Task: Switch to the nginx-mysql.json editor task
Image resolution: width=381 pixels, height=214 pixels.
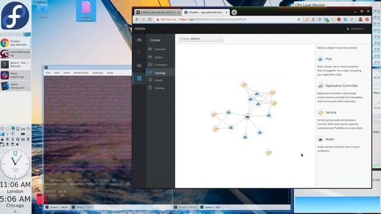Action: (15, 86)
